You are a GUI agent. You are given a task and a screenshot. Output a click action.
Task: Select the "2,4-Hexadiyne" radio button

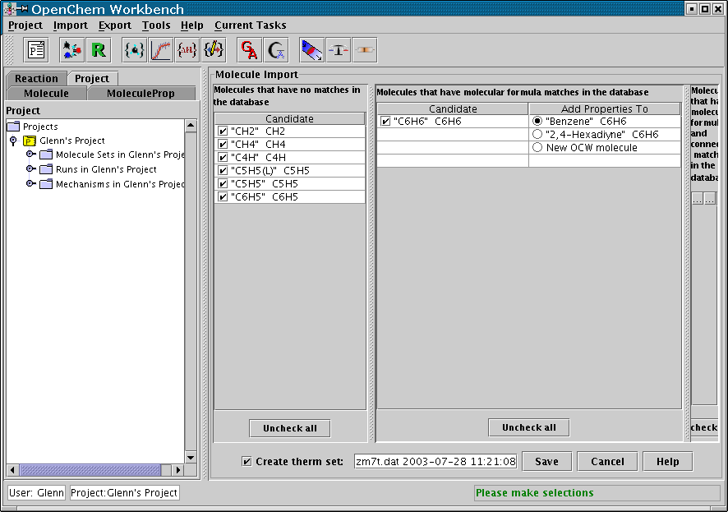537,134
